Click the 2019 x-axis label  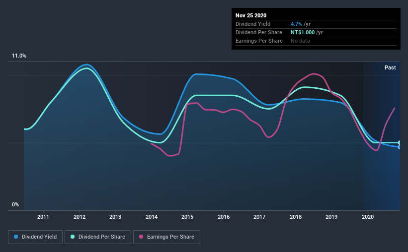coord(331,217)
